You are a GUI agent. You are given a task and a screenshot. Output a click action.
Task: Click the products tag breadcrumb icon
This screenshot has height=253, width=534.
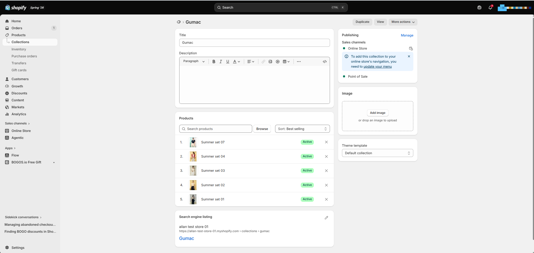(x=179, y=22)
